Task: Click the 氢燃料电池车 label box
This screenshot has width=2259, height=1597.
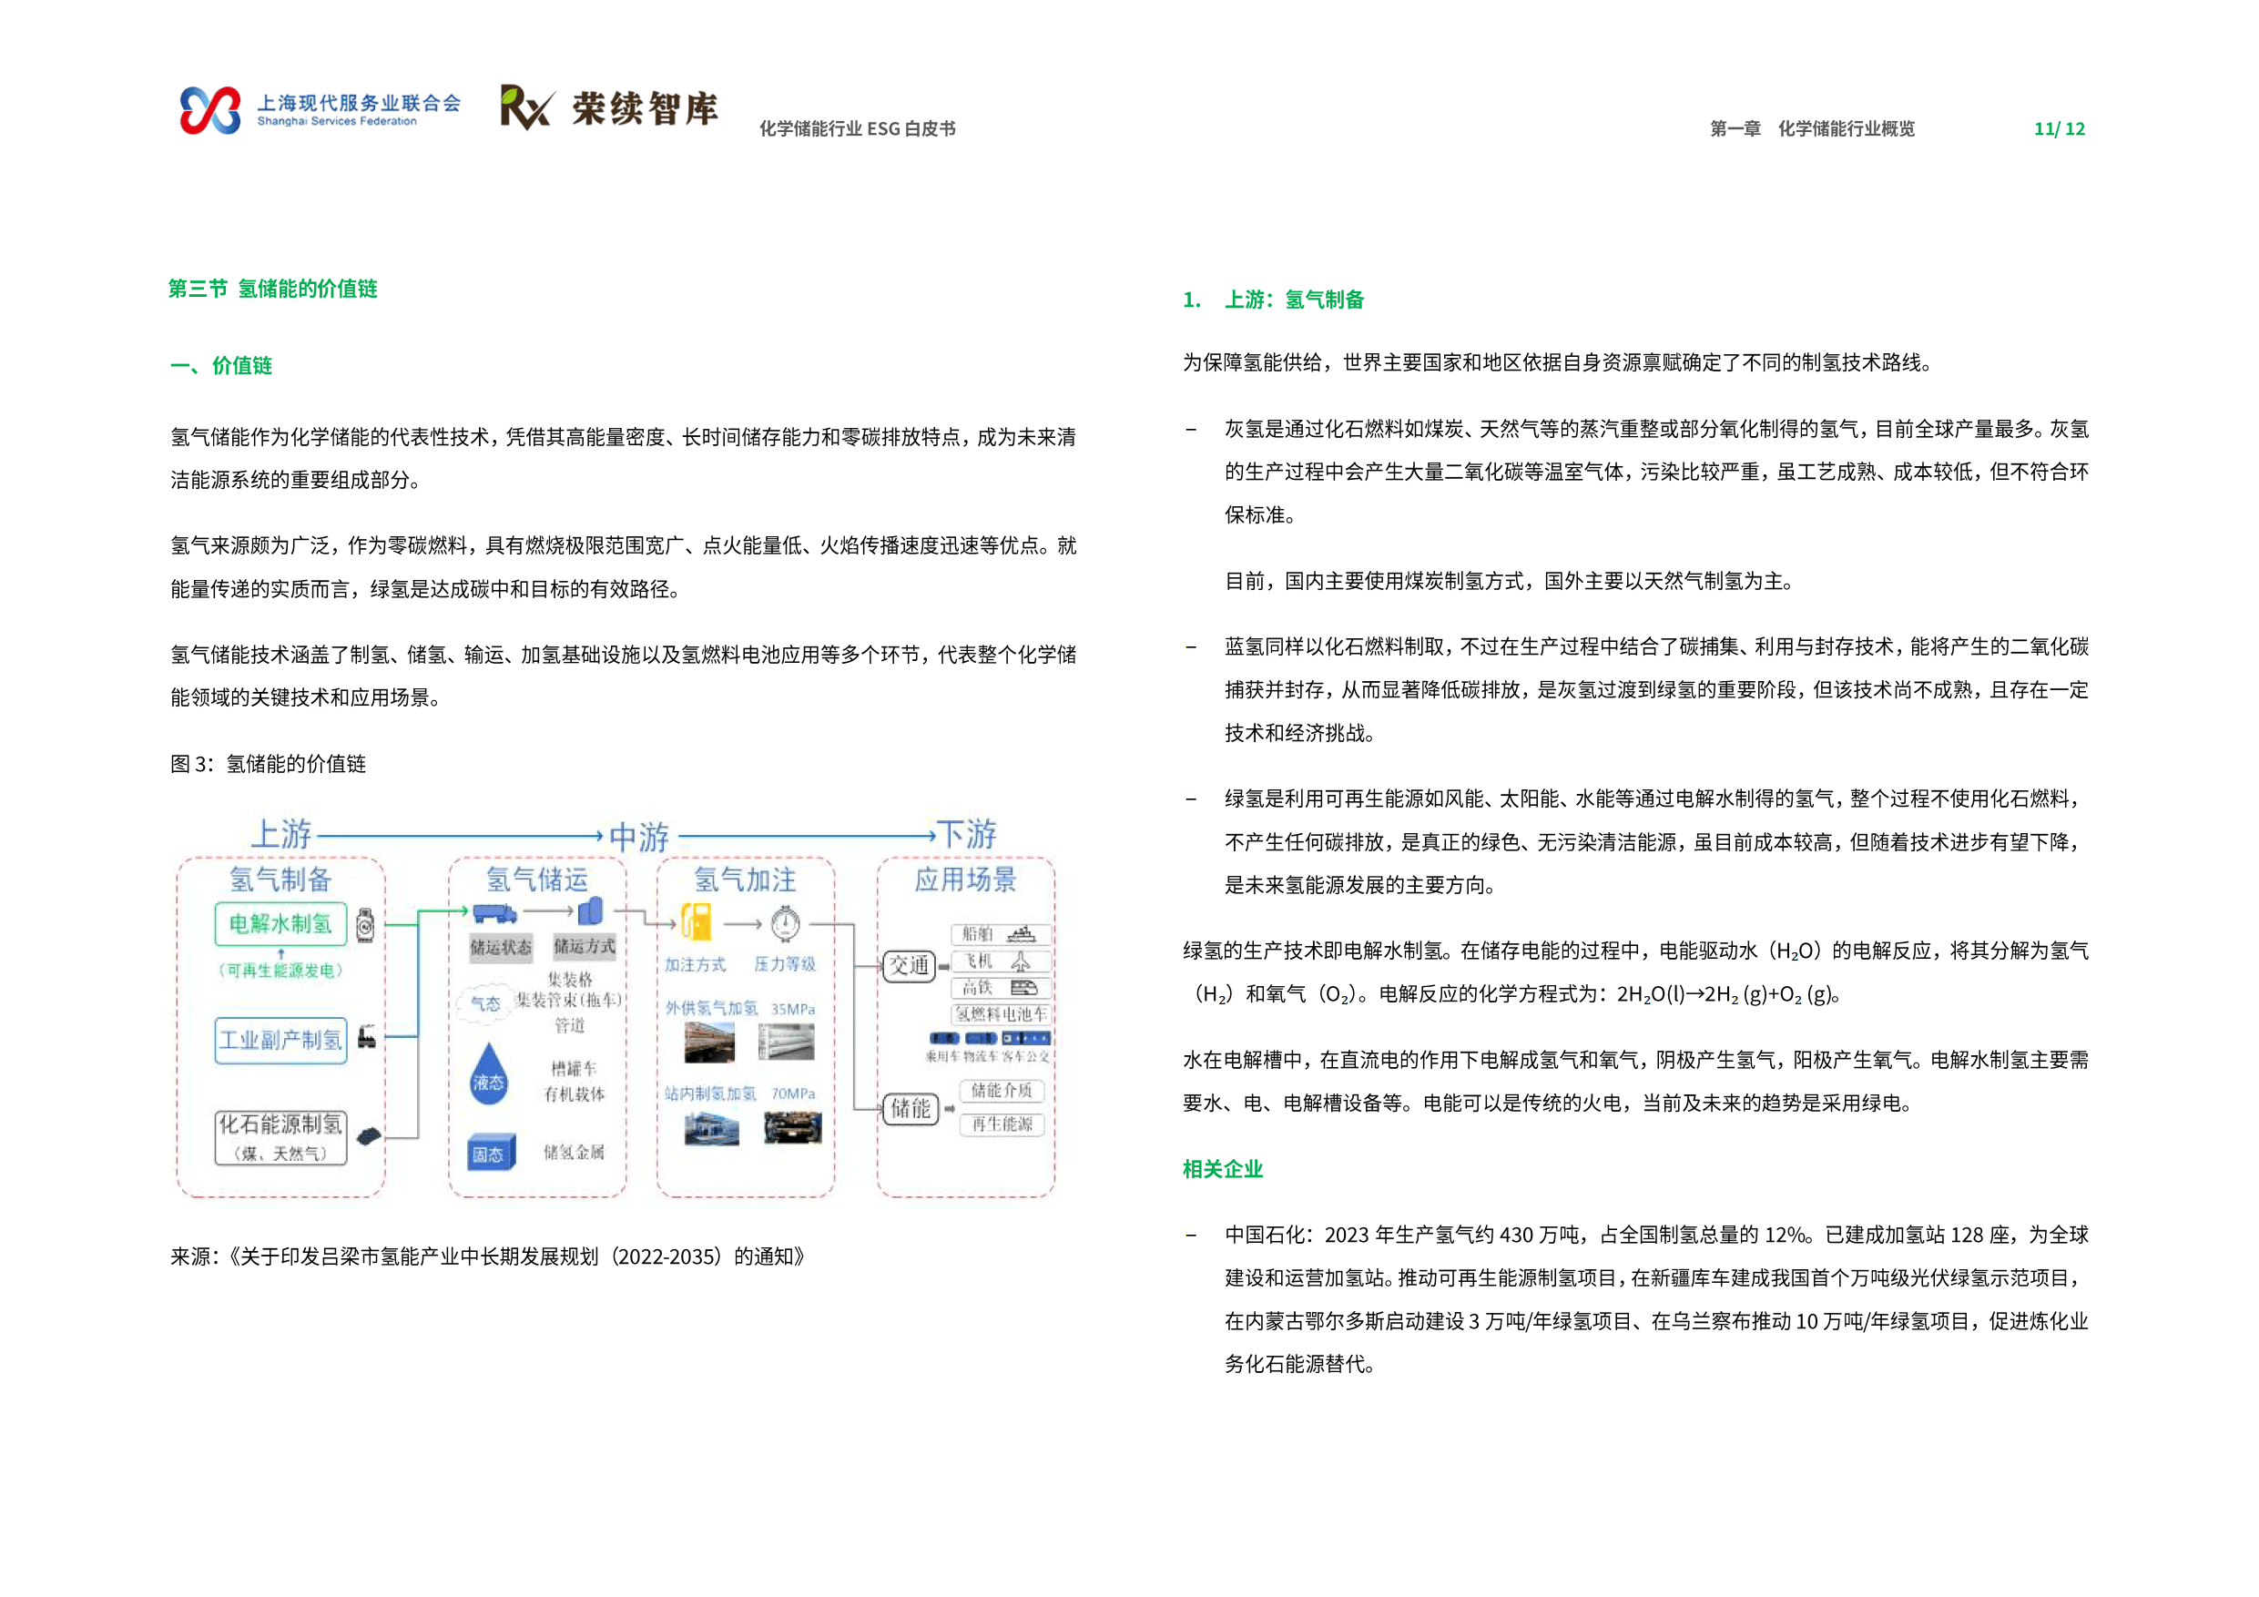Action: (1002, 1013)
